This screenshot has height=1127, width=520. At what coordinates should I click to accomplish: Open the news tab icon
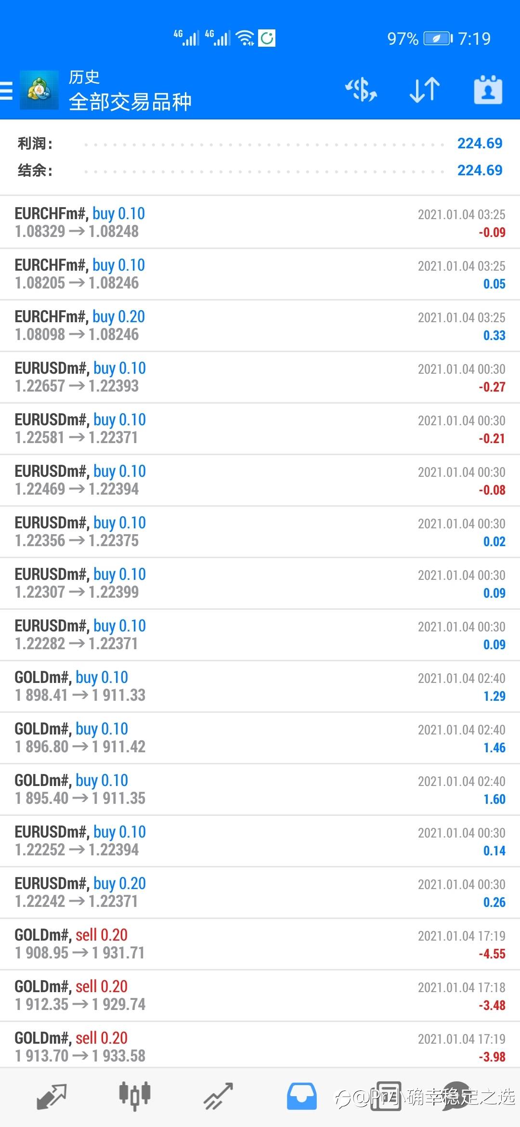tap(385, 1096)
